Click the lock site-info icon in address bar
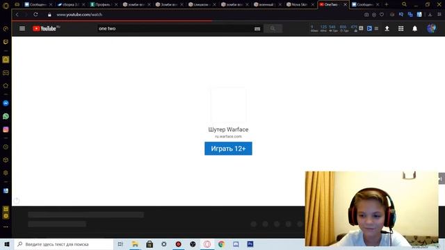This screenshot has height=250, width=445. [x=49, y=15]
